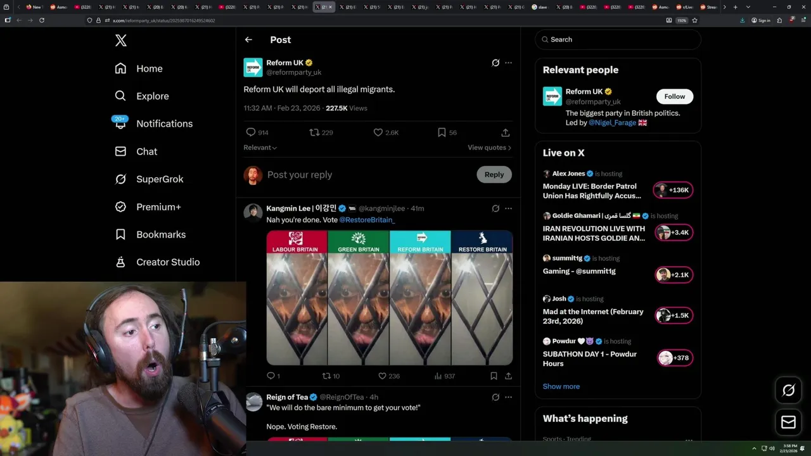Like the Reform UK post with 2.6K likes
The image size is (811, 456).
pyautogui.click(x=386, y=132)
